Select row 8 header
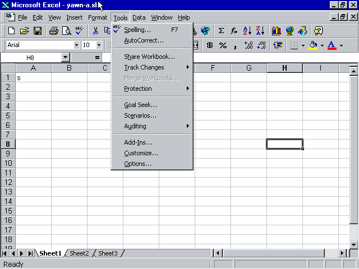 pyautogui.click(x=8, y=144)
